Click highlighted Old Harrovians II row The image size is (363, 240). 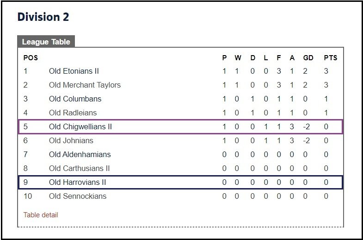click(180, 182)
